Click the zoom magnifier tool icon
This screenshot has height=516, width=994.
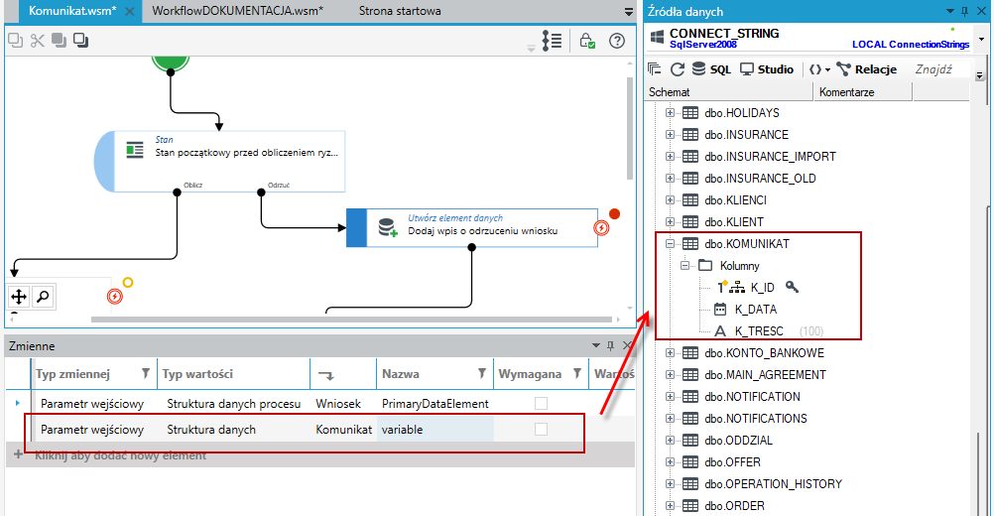click(43, 296)
